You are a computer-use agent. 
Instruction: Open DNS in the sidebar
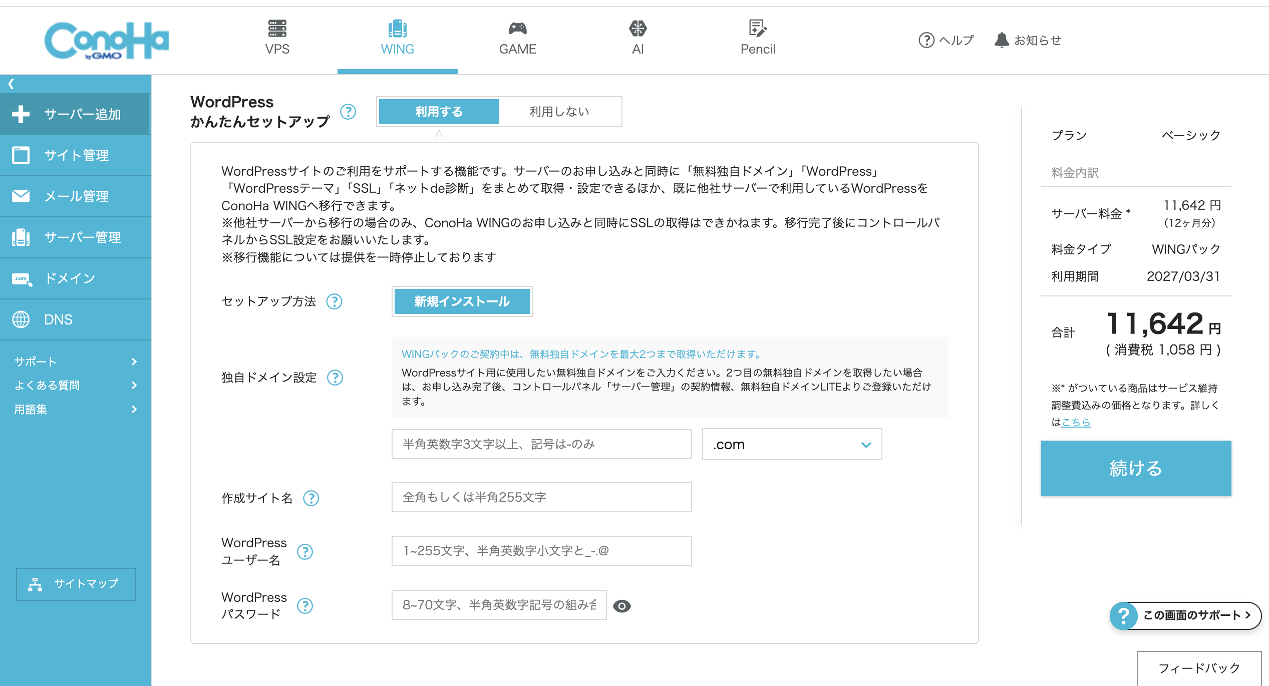(x=58, y=319)
